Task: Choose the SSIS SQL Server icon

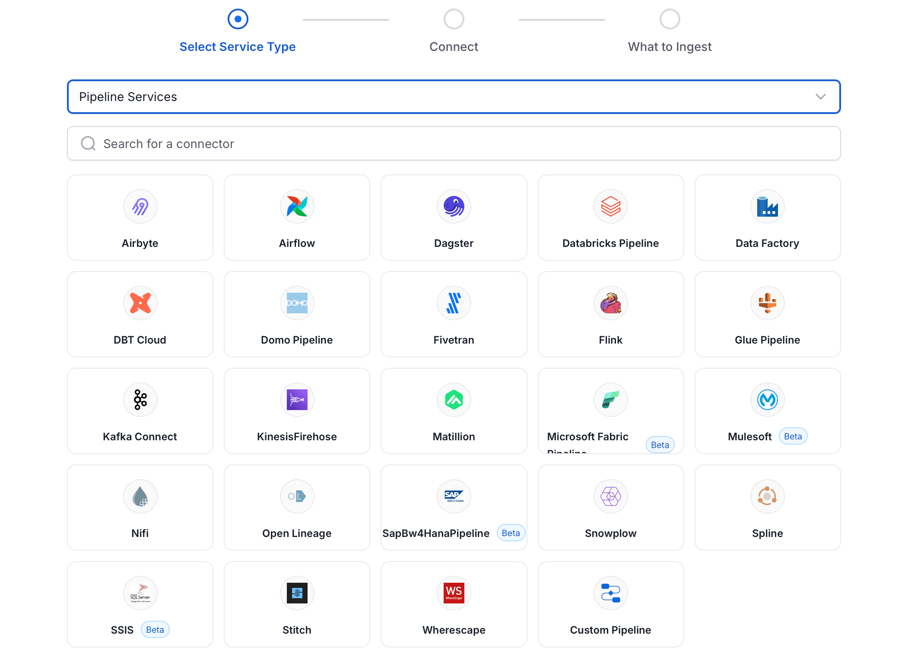Action: 140,593
